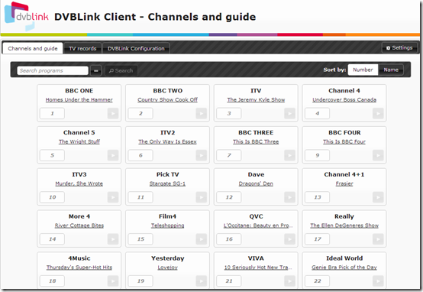This screenshot has height=292, width=423.
Task: Play the BBC FOUR channel
Action: pyautogui.click(x=378, y=155)
